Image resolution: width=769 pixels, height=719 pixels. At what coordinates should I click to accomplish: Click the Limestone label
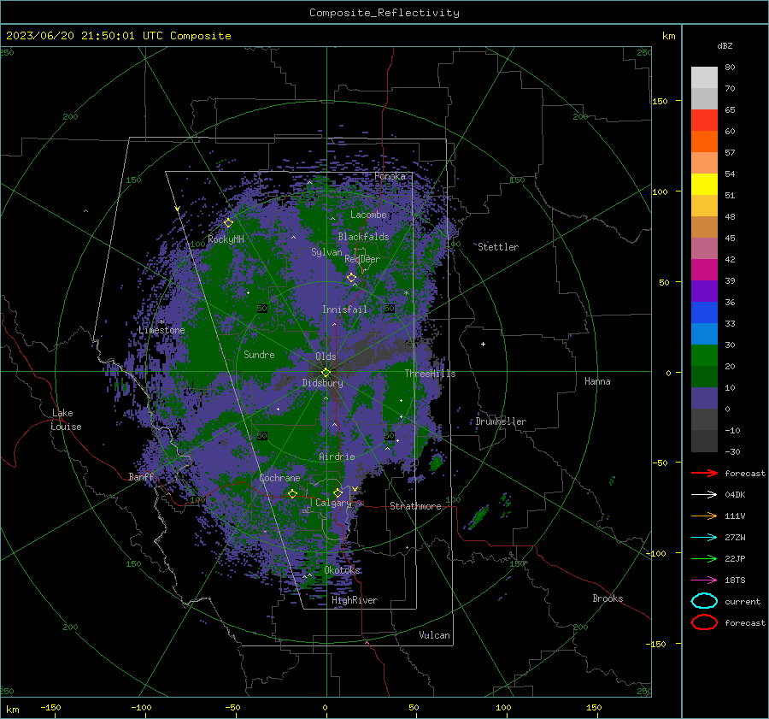(x=161, y=330)
